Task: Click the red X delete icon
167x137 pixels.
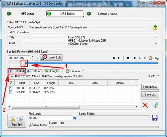Action: click(x=145, y=105)
